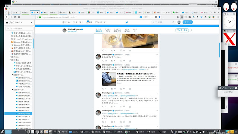Open the page actions three-dot menu in address bar
Screen dimensions: 238x134
[152, 17]
